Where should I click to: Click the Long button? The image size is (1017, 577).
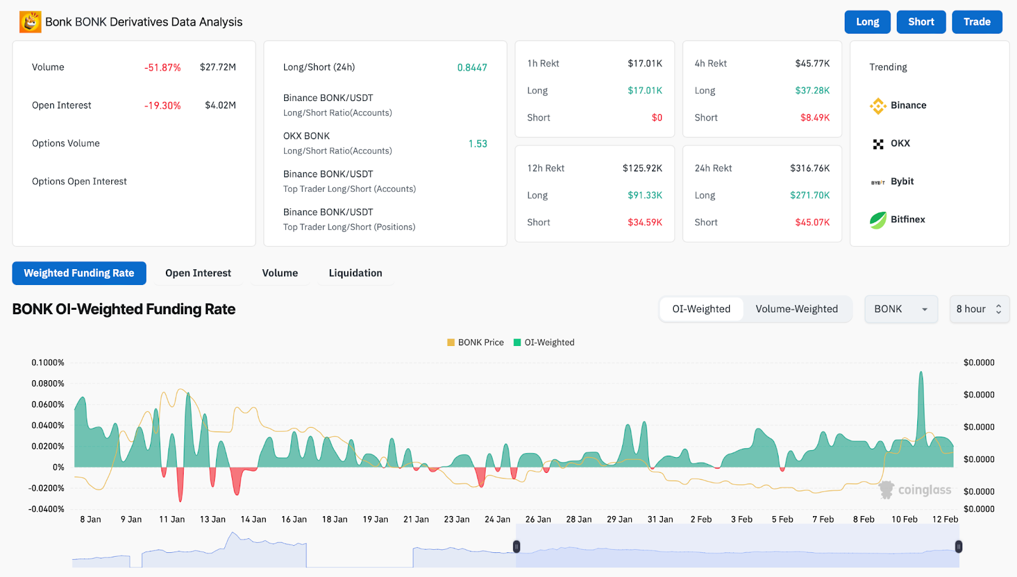[x=868, y=22]
